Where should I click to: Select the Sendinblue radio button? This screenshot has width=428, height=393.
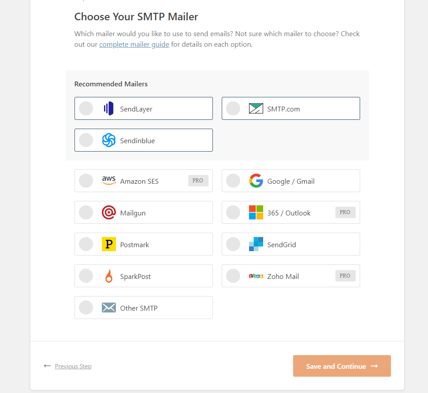(86, 140)
